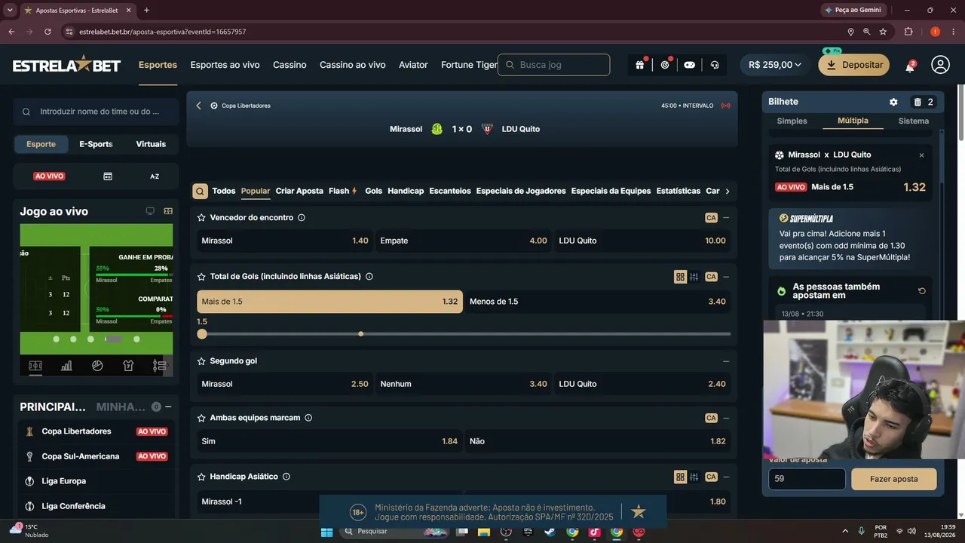Screen dimensions: 965x543
Task: Collapse the Handicap Asiático market
Action: click(726, 477)
